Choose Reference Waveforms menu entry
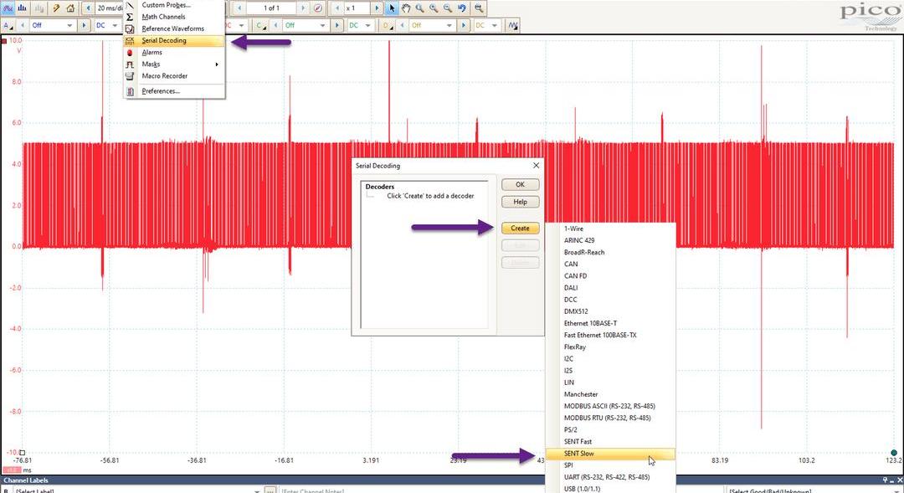 (x=173, y=28)
